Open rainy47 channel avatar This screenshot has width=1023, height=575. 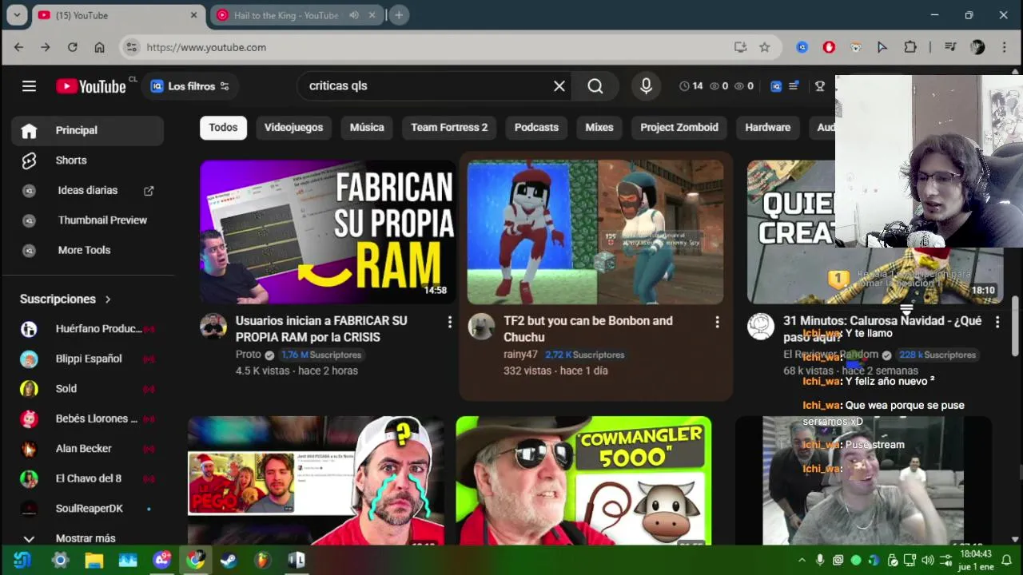pos(481,327)
